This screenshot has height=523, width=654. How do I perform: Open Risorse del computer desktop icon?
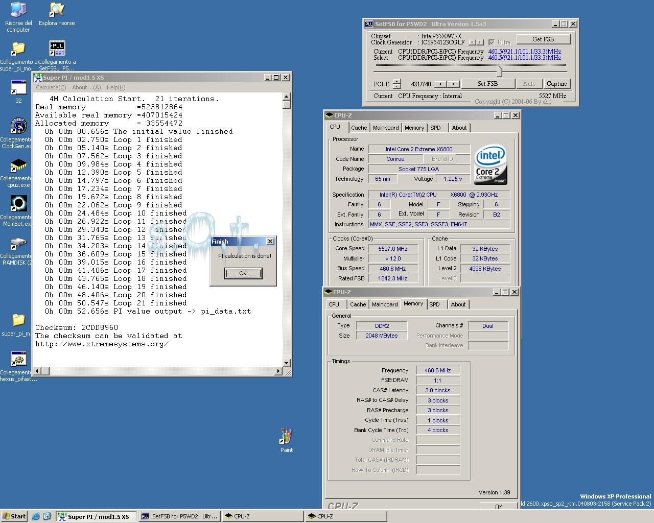[x=18, y=10]
